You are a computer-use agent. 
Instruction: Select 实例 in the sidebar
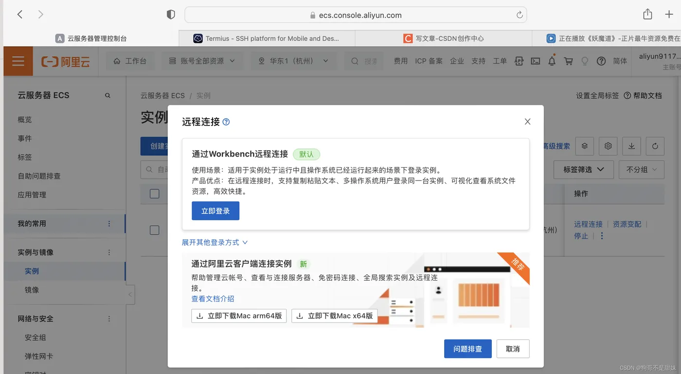(x=32, y=271)
